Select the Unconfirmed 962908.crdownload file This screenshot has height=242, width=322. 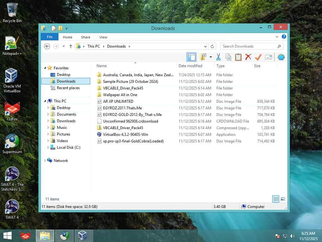pyautogui.click(x=186, y=121)
